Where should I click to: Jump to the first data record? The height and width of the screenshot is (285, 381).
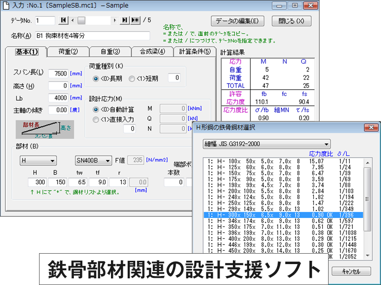[x=64, y=20]
